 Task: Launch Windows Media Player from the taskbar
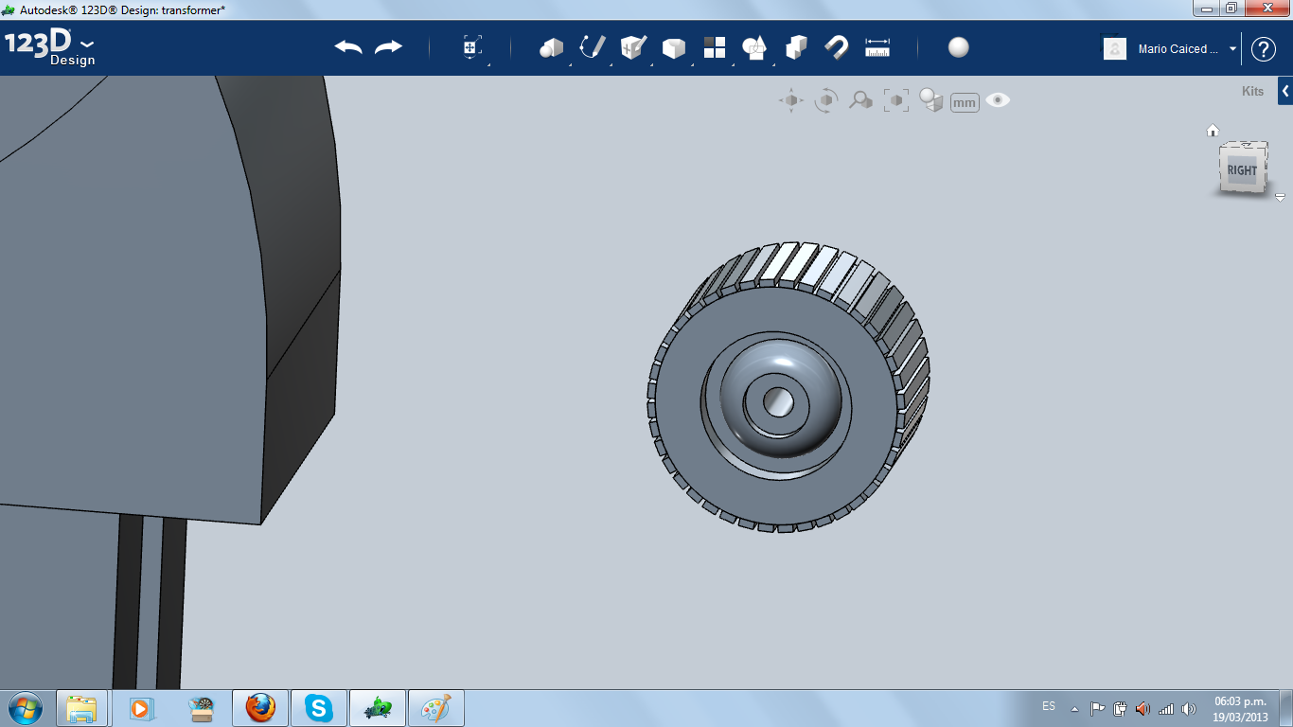(140, 708)
